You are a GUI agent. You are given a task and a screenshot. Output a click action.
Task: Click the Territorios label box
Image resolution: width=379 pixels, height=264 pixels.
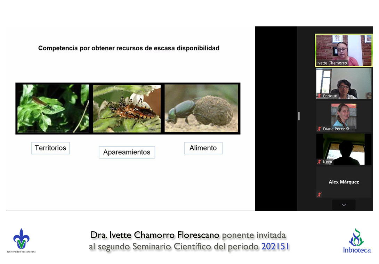tap(50, 148)
